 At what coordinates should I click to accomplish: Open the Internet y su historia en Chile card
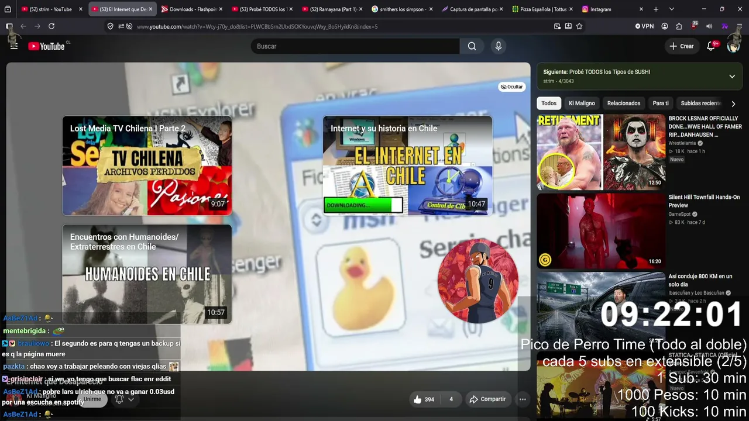(x=408, y=166)
